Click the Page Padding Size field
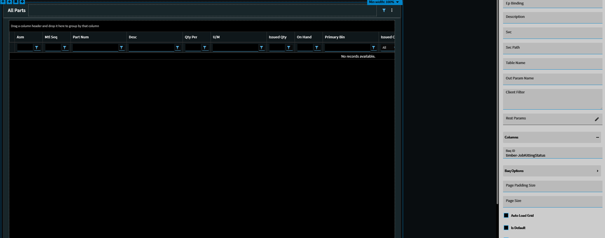Image resolution: width=605 pixels, height=238 pixels. click(553, 186)
